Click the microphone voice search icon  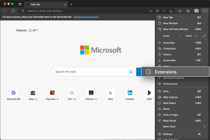[131, 72]
